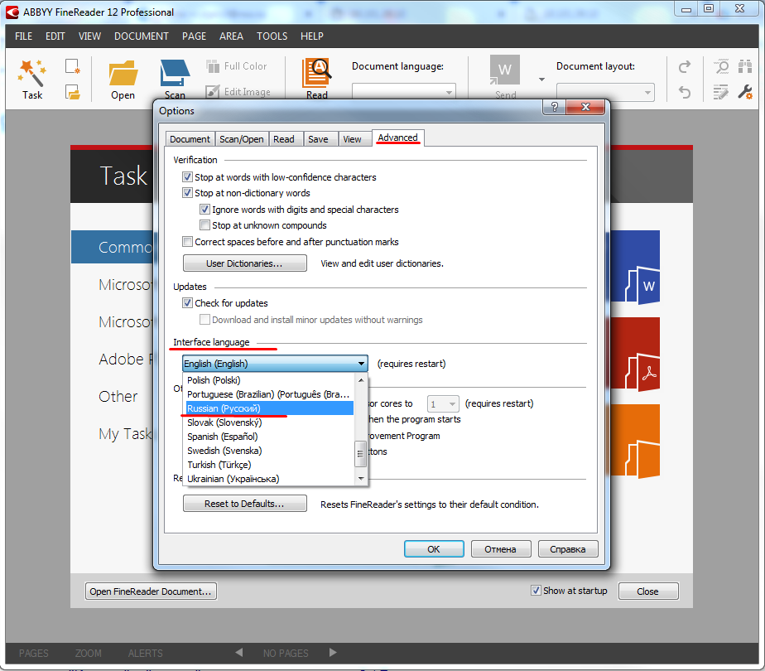Click the User Dictionaries button
Viewport: 765px width, 671px height.
pos(244,263)
